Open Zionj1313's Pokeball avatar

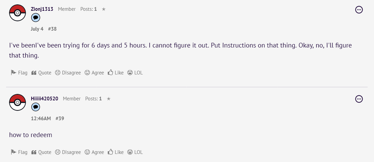coord(17,13)
